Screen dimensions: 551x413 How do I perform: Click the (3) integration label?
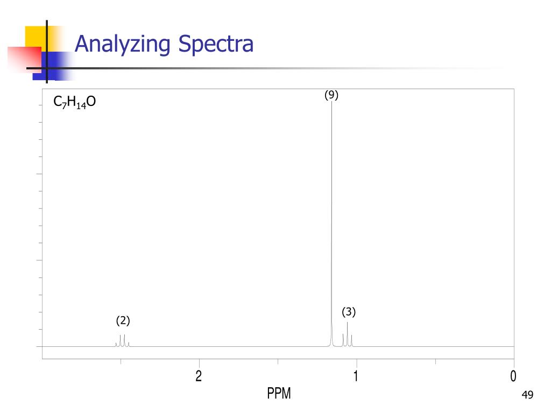[x=349, y=312]
